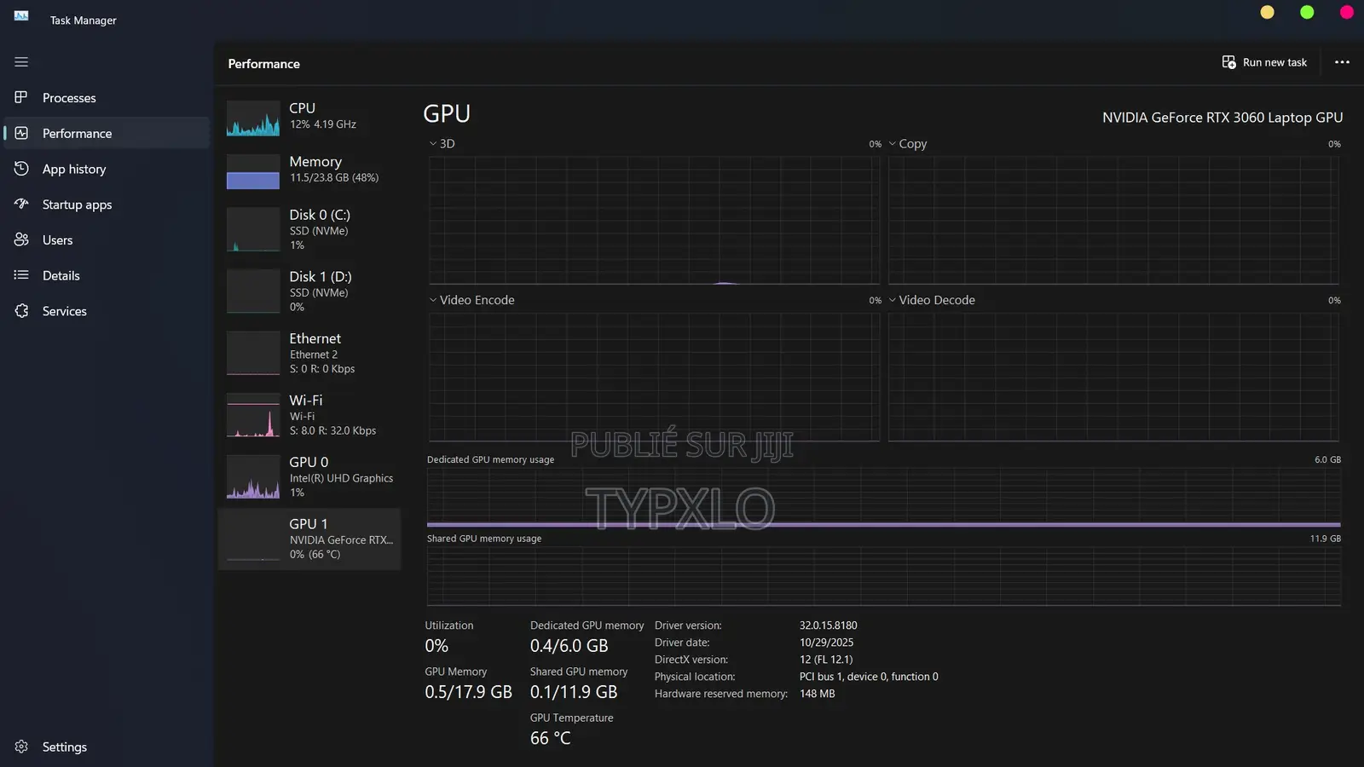Switch to the Performance tab
The image size is (1364, 767).
tap(77, 134)
